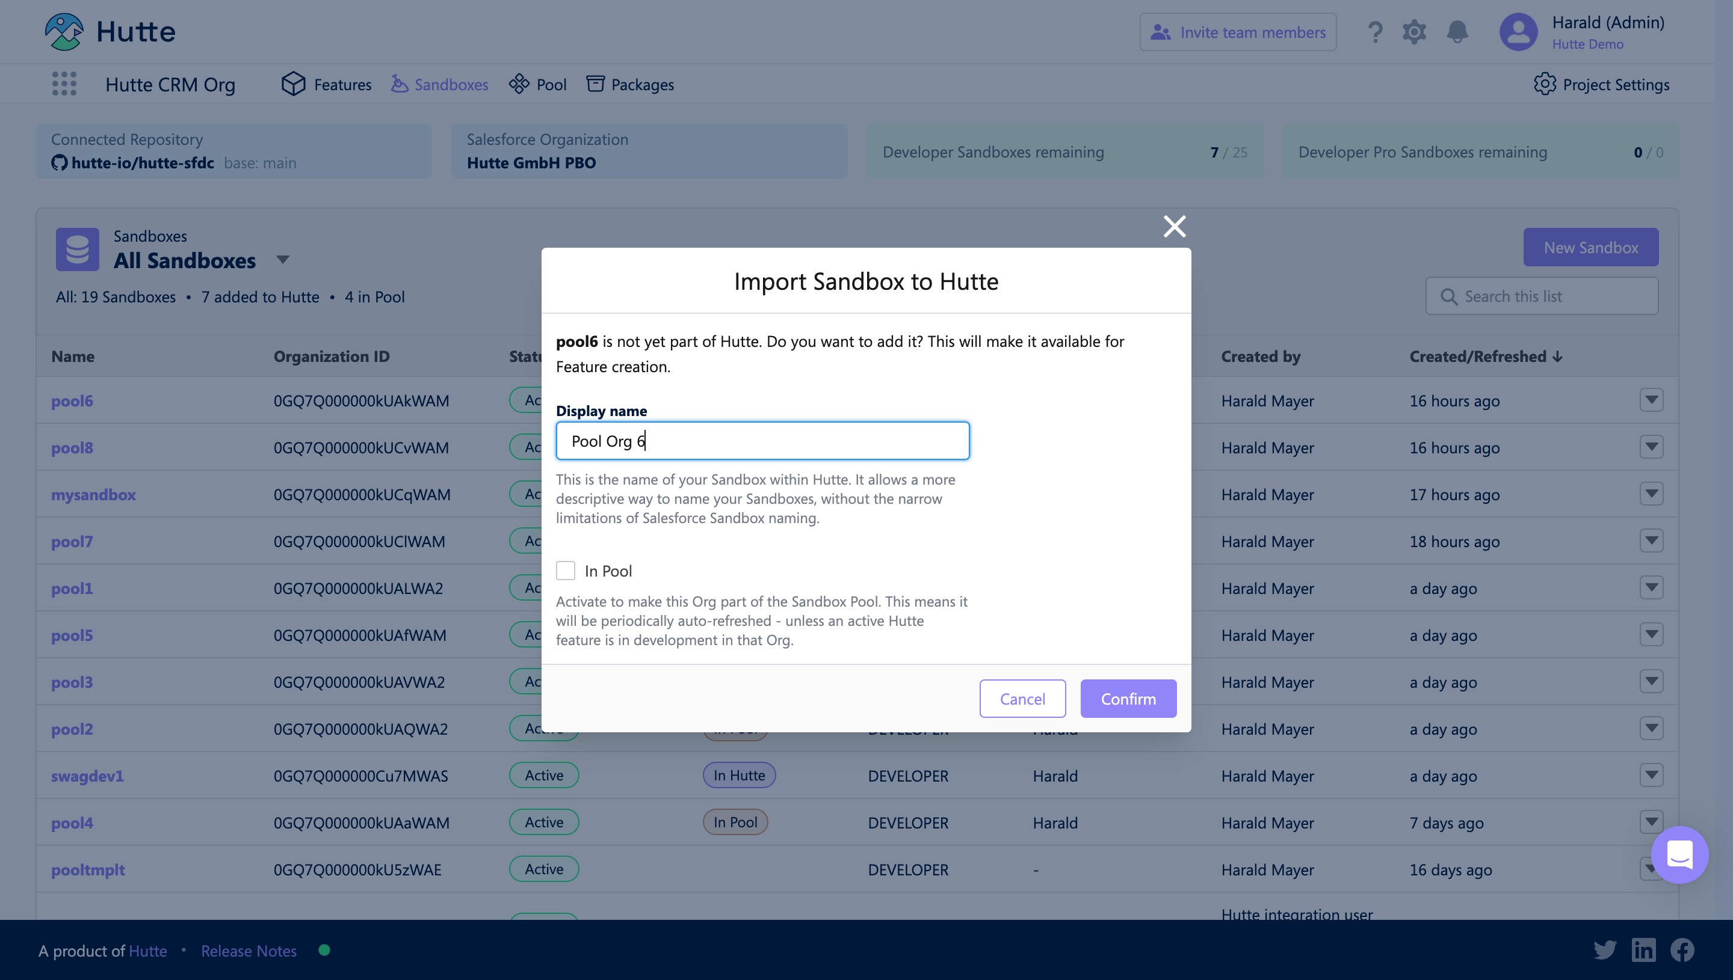
Task: Open the notifications bell
Action: click(1457, 32)
